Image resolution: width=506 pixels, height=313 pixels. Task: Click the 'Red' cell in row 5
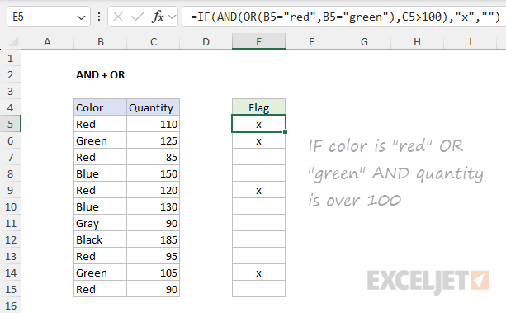click(x=101, y=124)
